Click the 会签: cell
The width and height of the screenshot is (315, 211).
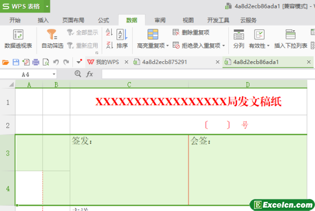point(248,170)
